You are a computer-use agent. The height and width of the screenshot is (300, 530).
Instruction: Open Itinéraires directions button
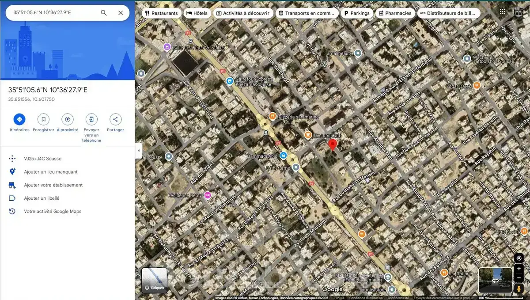click(19, 119)
